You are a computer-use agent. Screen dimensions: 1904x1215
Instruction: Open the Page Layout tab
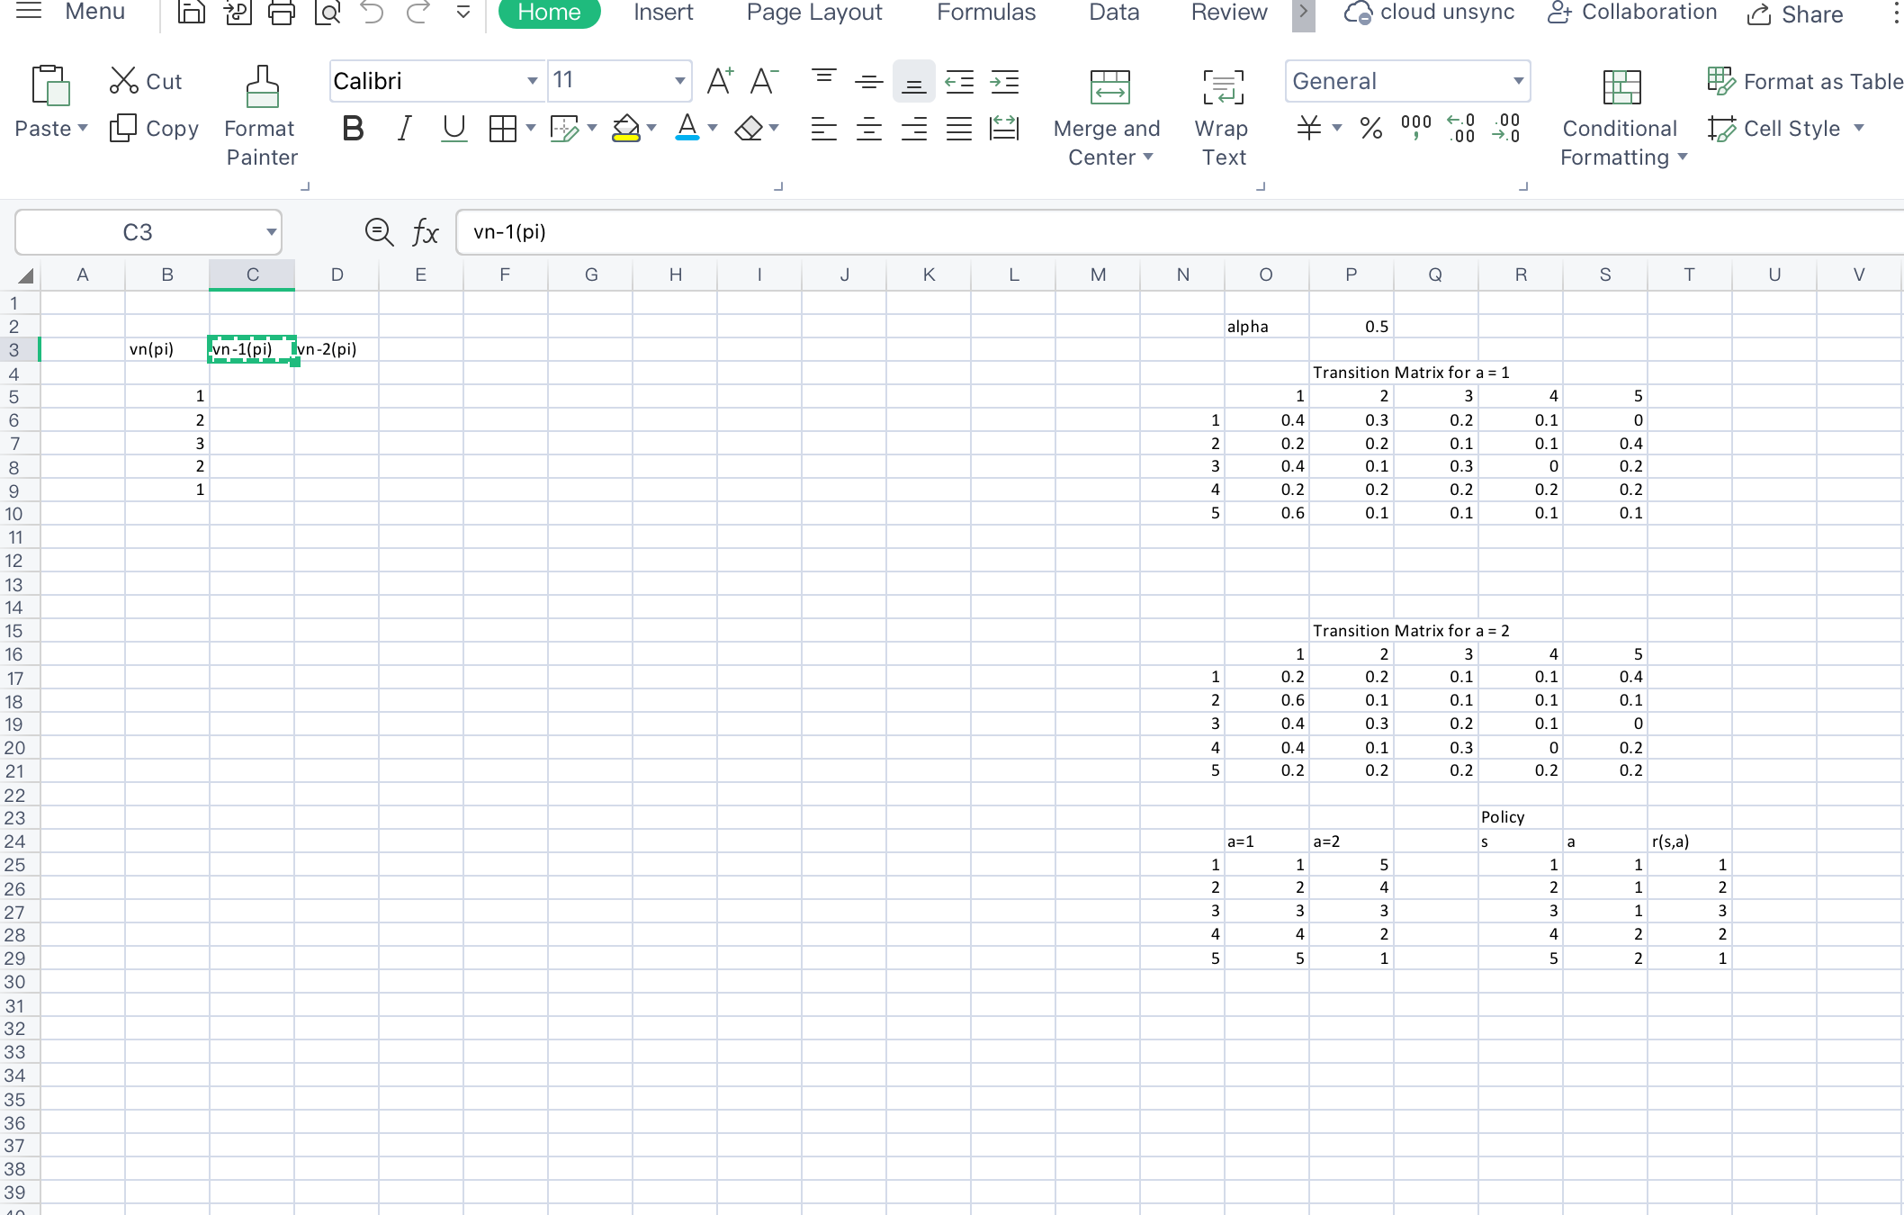coord(813,13)
